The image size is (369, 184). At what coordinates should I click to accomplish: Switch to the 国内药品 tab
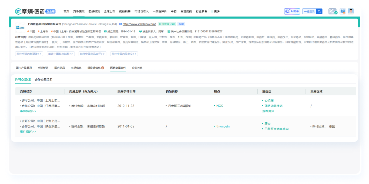59,68
